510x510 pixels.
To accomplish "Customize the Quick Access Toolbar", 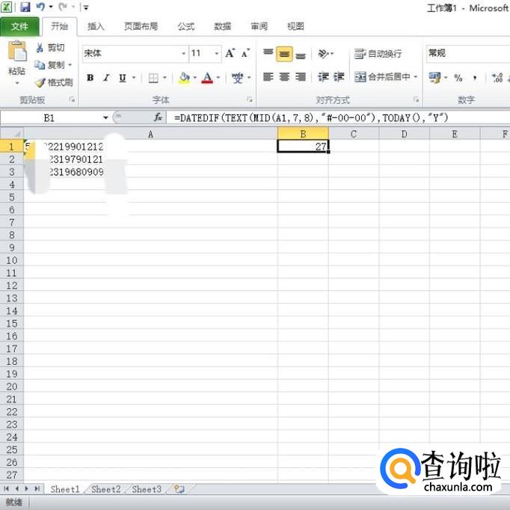I will click(86, 7).
